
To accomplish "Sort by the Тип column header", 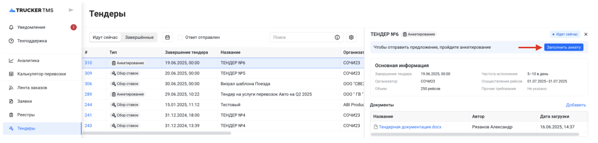I will [x=113, y=52].
